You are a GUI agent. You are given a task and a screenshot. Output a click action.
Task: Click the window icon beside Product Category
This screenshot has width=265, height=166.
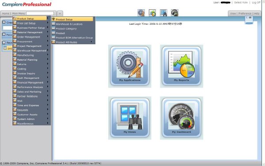point(53,28)
